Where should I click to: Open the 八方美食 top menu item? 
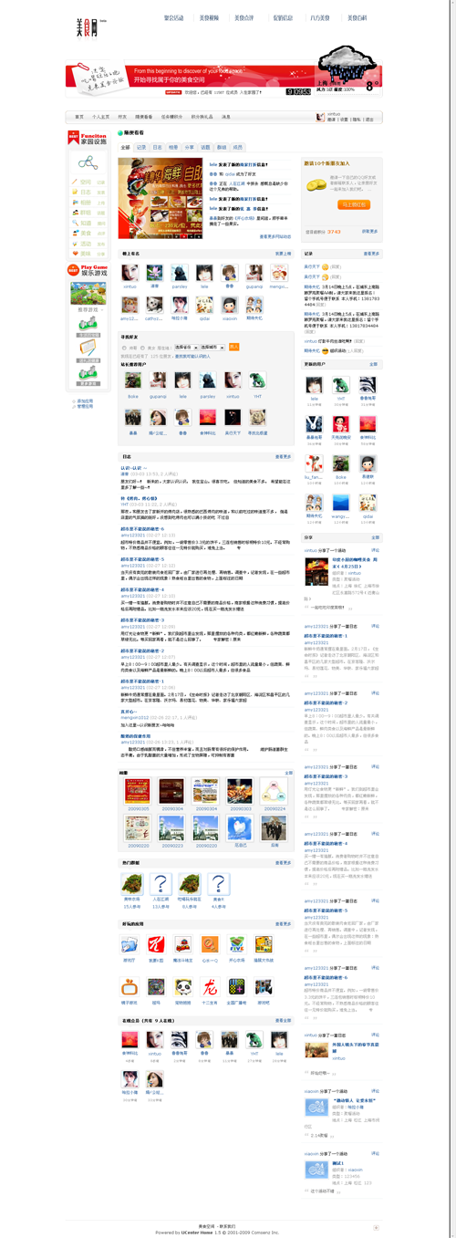click(x=319, y=17)
